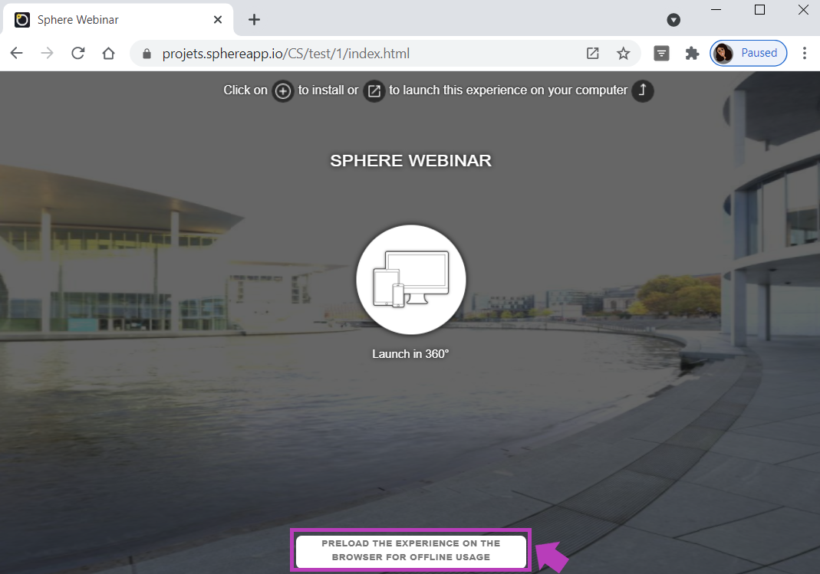
Task: Click the gray extension icon left of puzzle piece
Action: coord(661,54)
